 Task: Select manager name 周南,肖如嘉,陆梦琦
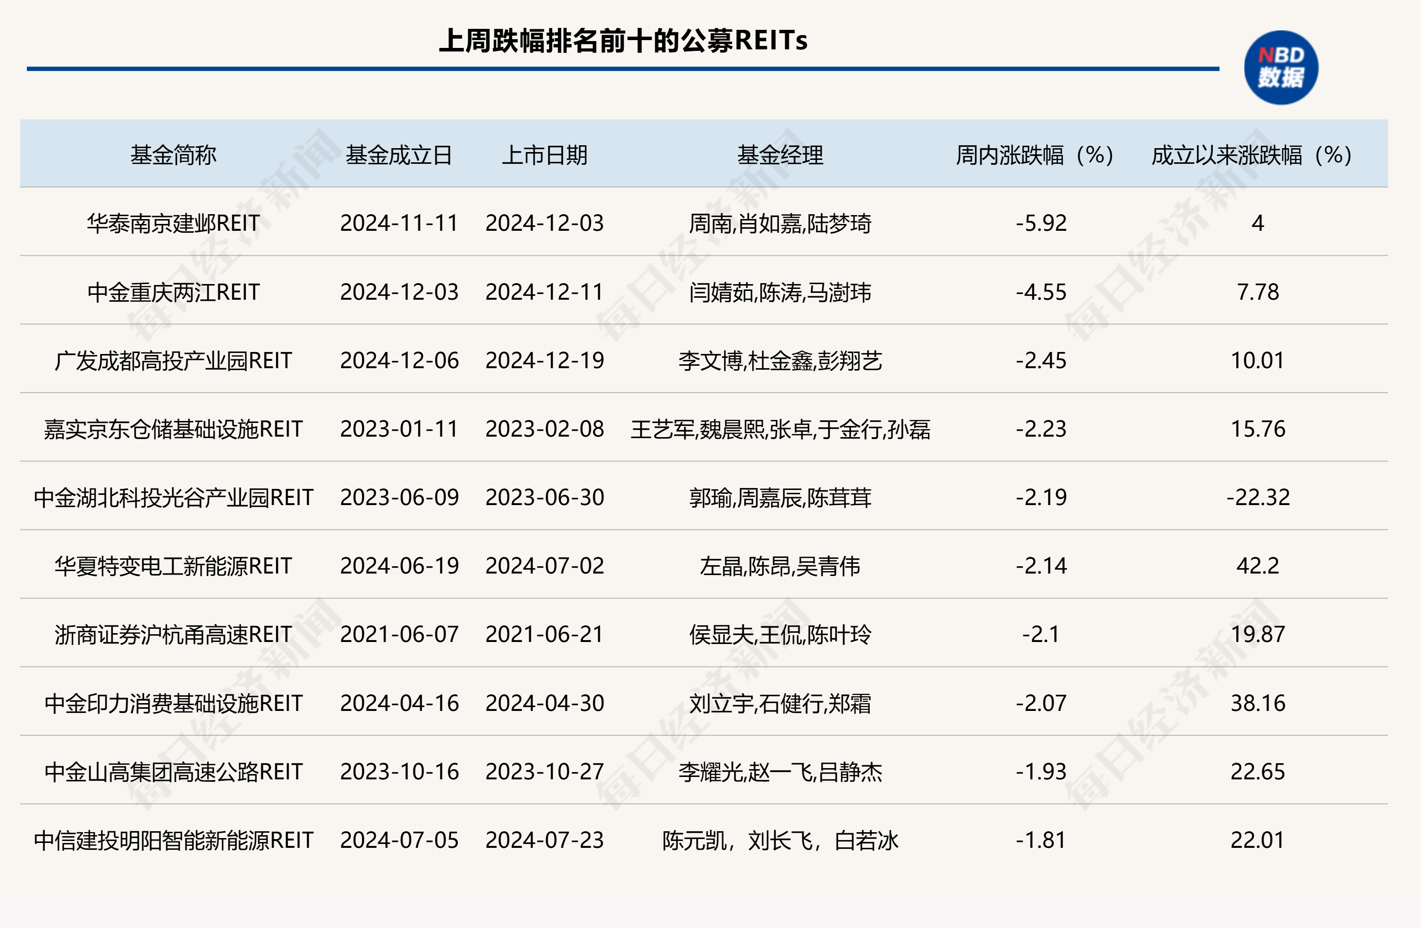coord(782,222)
